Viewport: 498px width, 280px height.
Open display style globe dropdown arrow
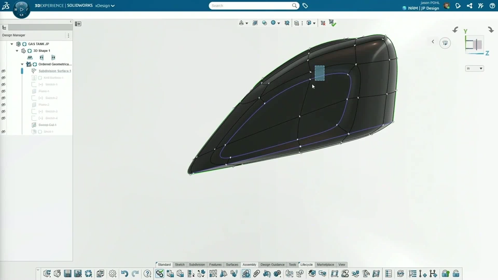pyautogui.click(x=279, y=23)
